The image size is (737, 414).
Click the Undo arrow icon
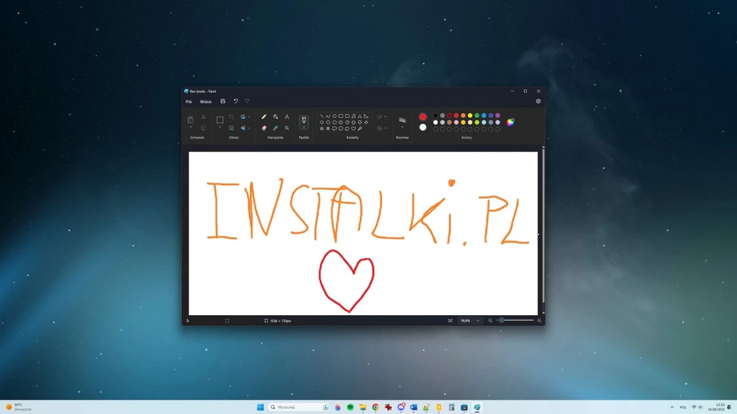235,101
